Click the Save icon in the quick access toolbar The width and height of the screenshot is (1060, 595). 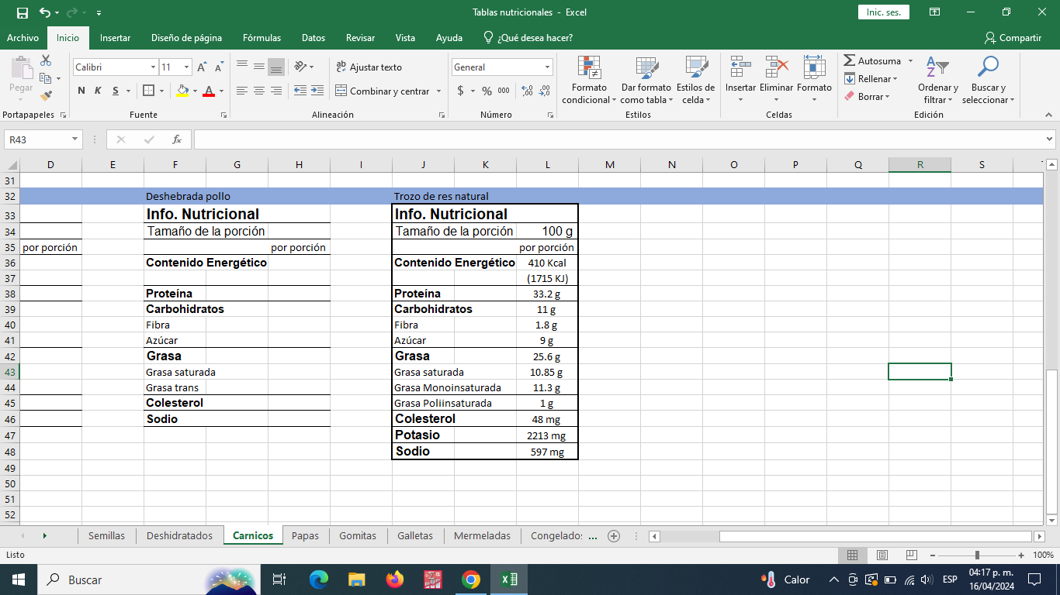(x=22, y=12)
